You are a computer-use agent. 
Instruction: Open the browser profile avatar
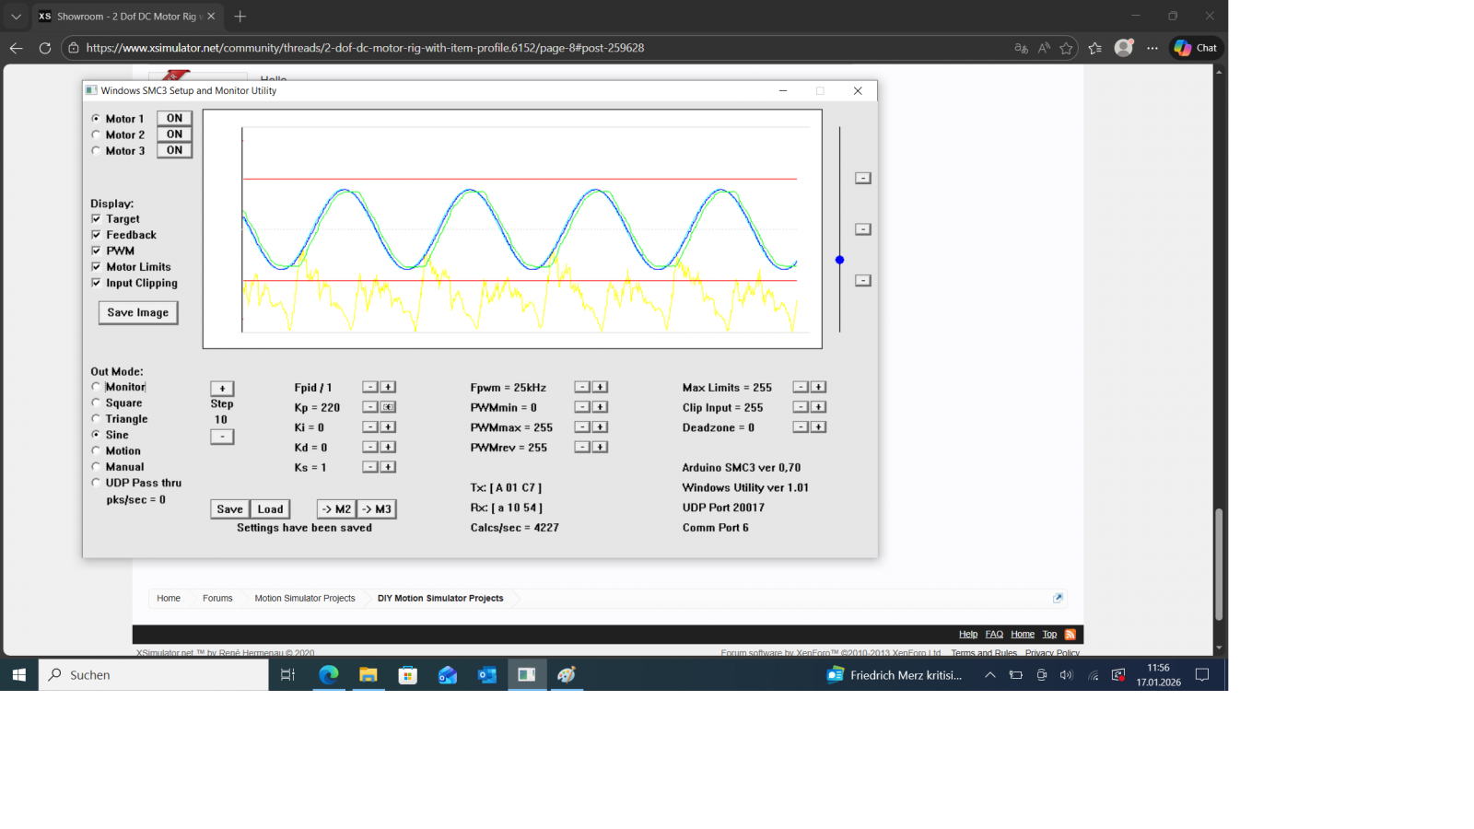1124,48
